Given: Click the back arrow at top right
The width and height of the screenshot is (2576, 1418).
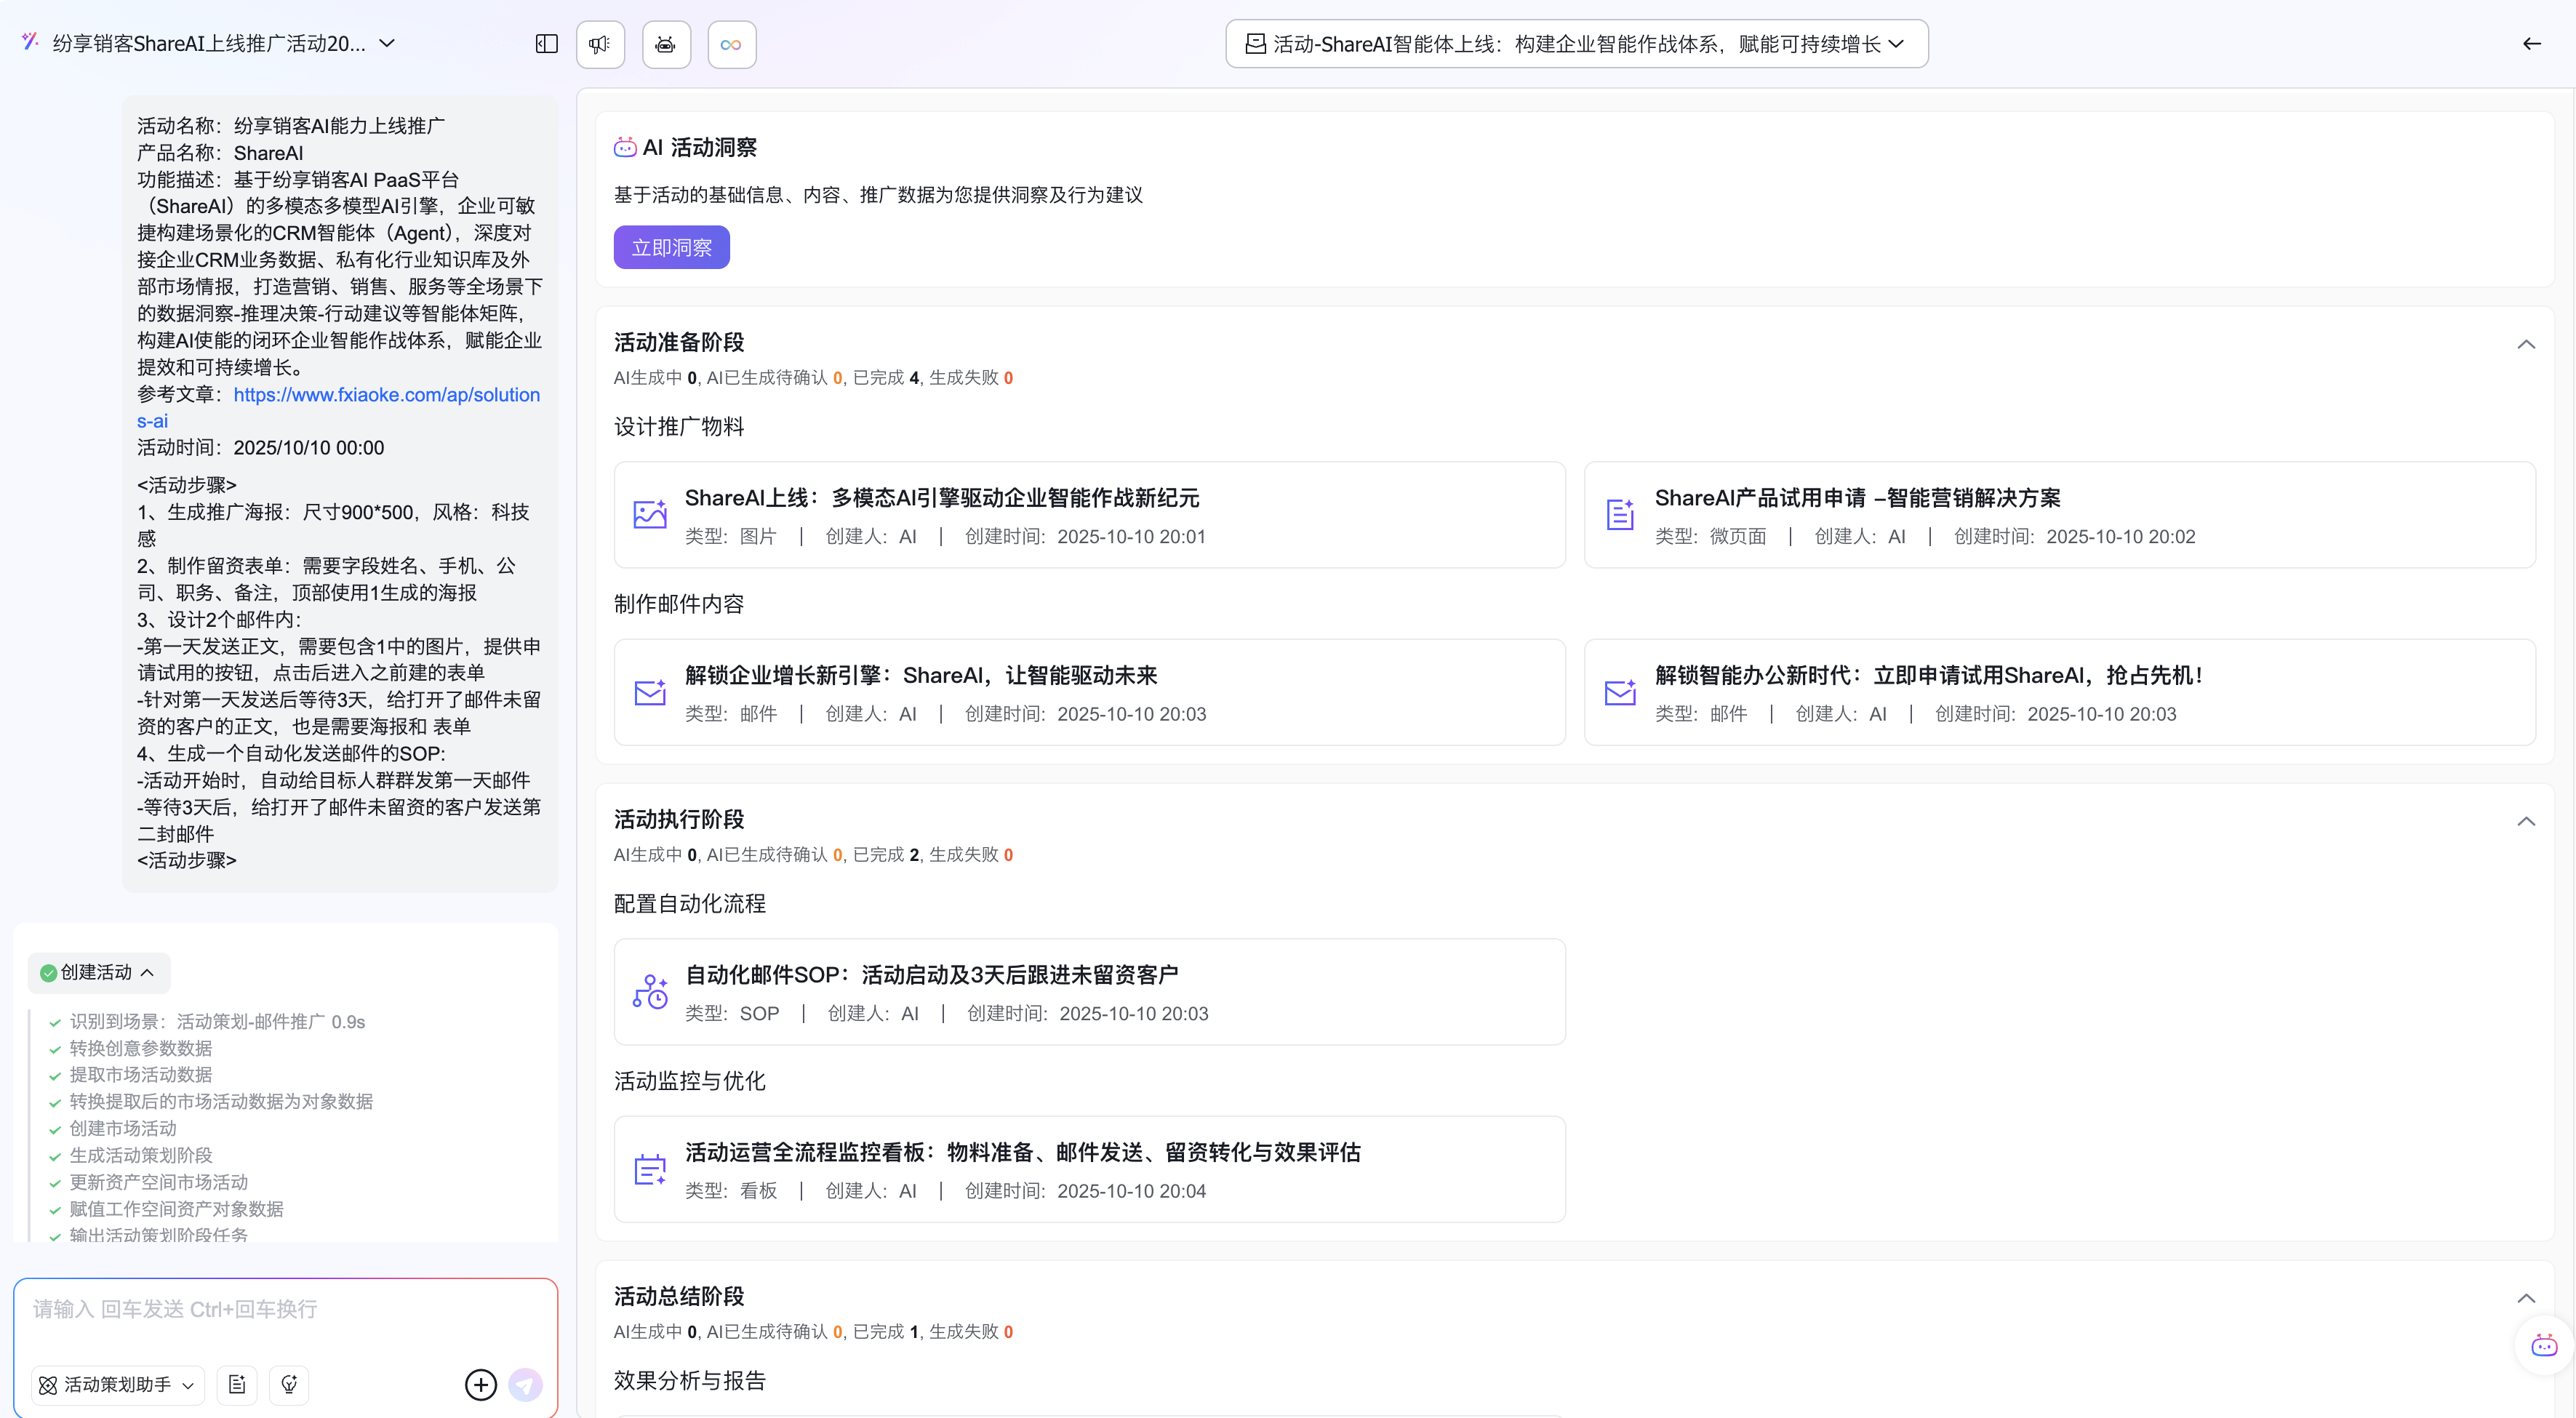Looking at the screenshot, I should tap(2531, 44).
